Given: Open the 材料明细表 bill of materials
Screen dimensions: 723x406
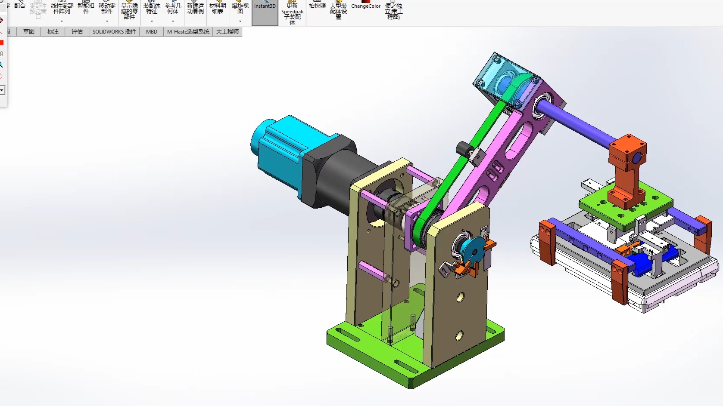Looking at the screenshot, I should tap(218, 8).
